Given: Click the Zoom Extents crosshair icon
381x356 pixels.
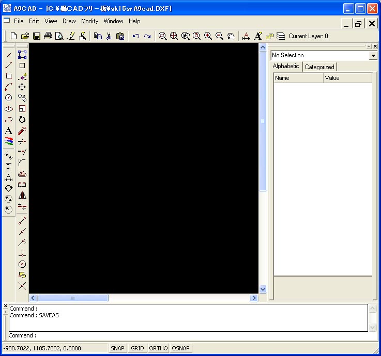Looking at the screenshot, I should click(x=174, y=36).
